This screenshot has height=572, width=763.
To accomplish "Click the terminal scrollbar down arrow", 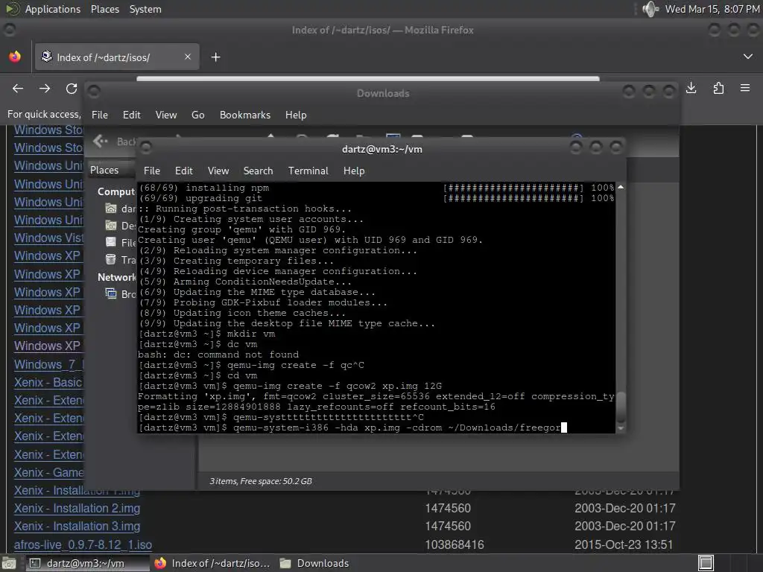I will point(621,428).
